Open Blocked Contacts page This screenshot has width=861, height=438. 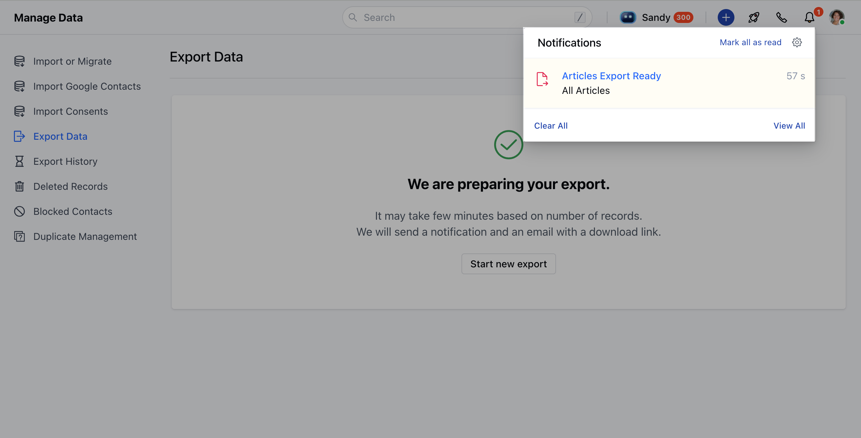pos(73,211)
